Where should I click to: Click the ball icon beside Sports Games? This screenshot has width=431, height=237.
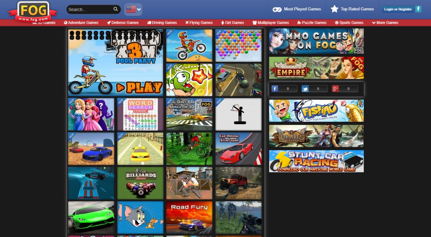click(x=337, y=23)
